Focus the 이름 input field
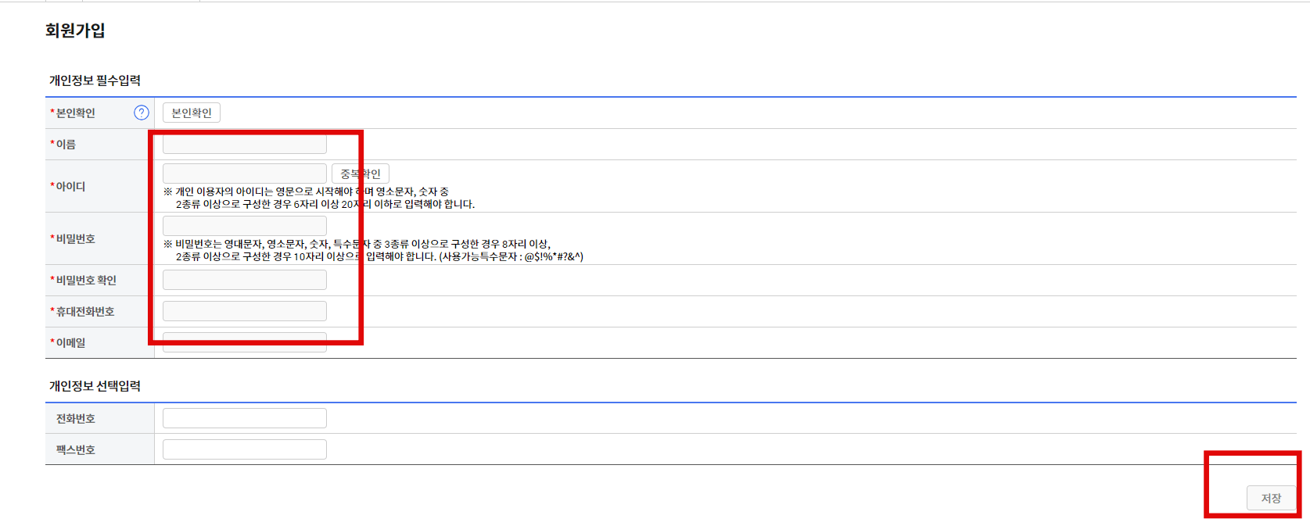This screenshot has height=526, width=1310. (x=245, y=144)
